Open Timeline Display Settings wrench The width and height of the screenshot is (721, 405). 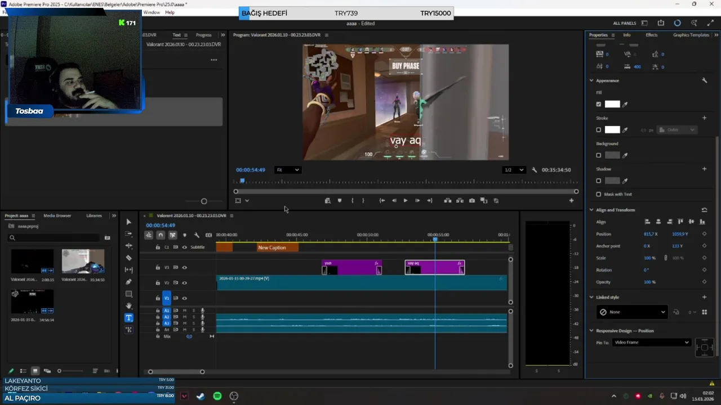[x=197, y=235]
